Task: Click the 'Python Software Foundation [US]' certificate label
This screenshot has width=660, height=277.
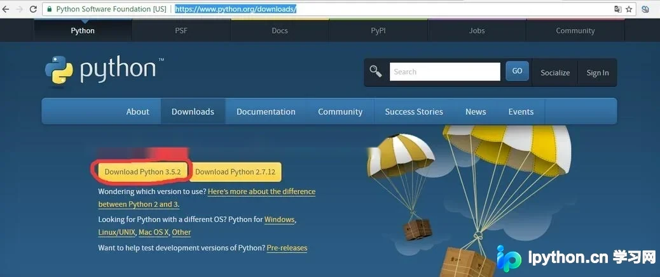Action: (111, 9)
